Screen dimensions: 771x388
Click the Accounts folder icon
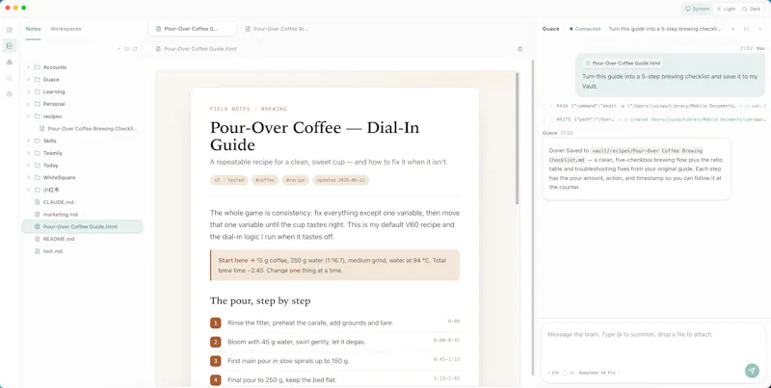point(38,67)
